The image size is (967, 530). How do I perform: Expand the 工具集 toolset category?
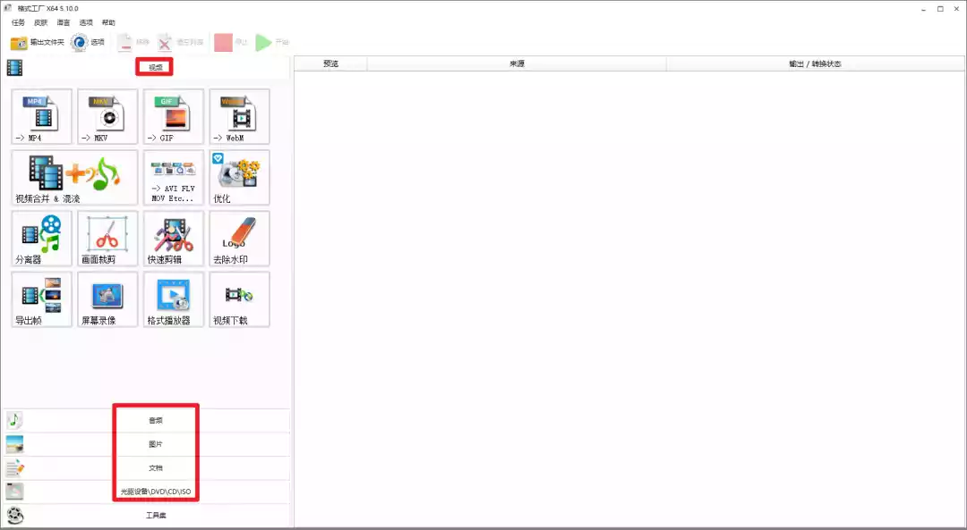[x=146, y=515]
